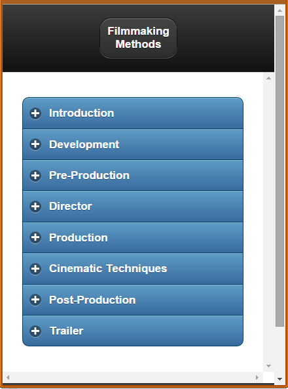This screenshot has height=389, width=288.
Task: Click the plus icon beside Development
Action: 35,144
